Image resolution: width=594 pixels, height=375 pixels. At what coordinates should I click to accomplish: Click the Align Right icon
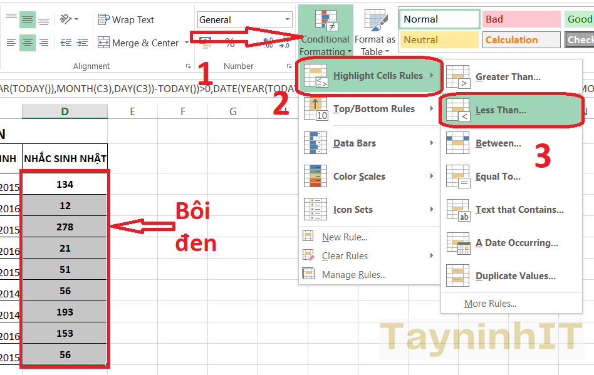[44, 43]
